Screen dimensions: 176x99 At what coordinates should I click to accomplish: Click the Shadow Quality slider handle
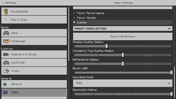tap(107, 46)
